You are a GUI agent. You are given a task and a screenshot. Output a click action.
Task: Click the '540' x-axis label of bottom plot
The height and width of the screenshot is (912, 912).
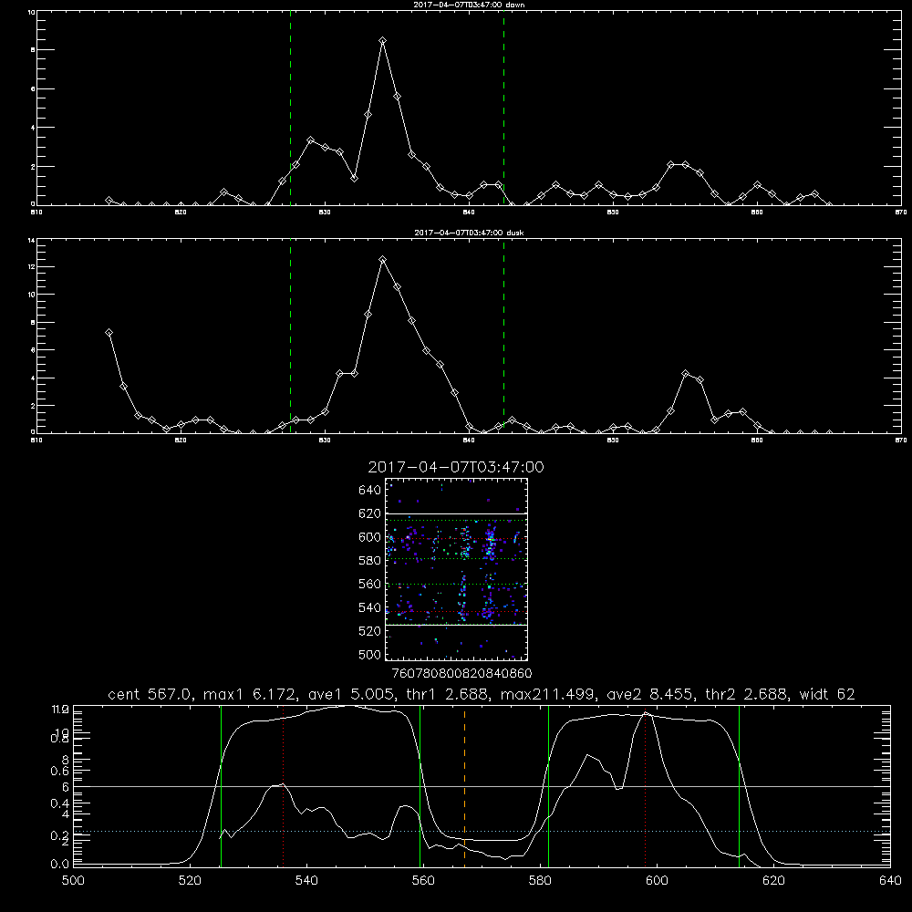[306, 881]
